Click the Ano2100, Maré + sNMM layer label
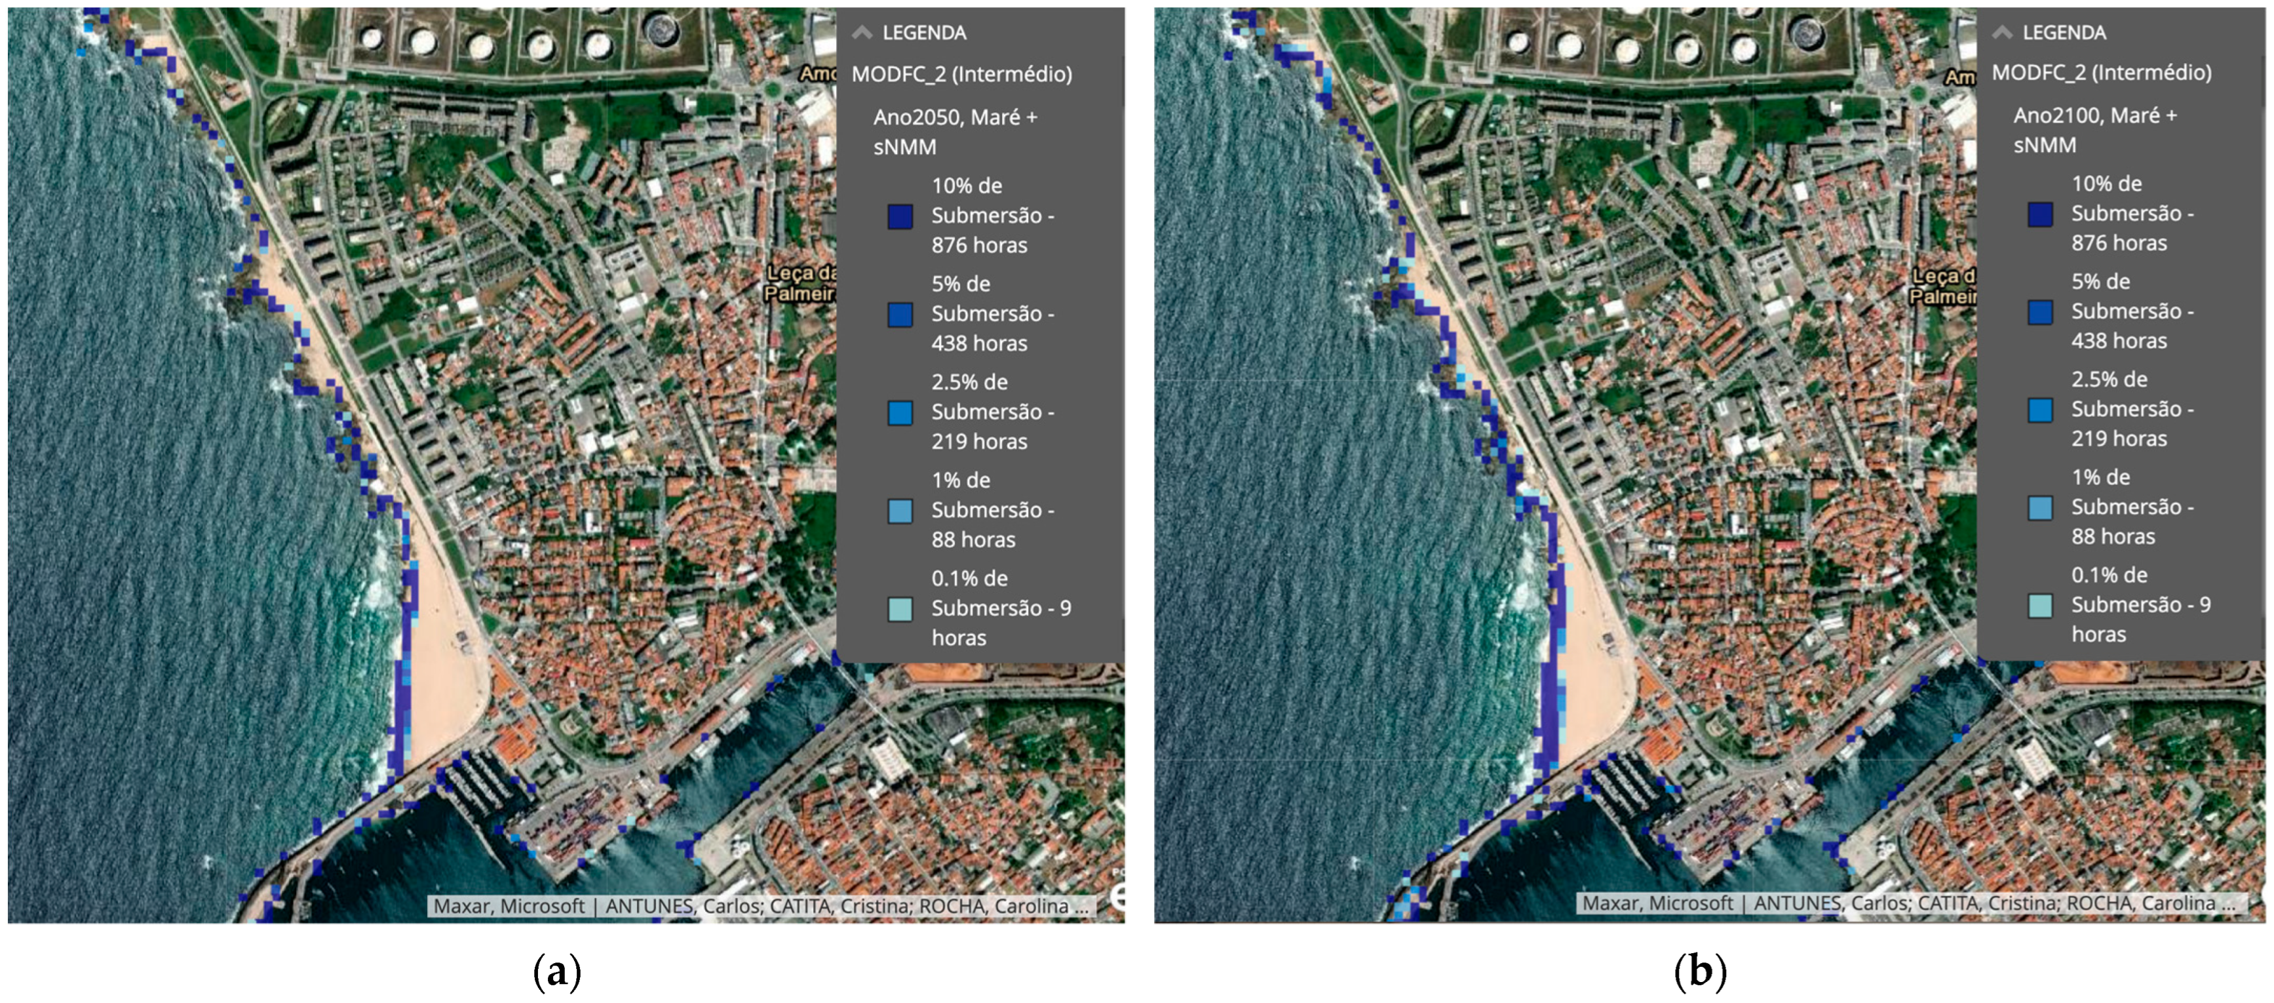2274x1003 pixels. [x=2095, y=130]
